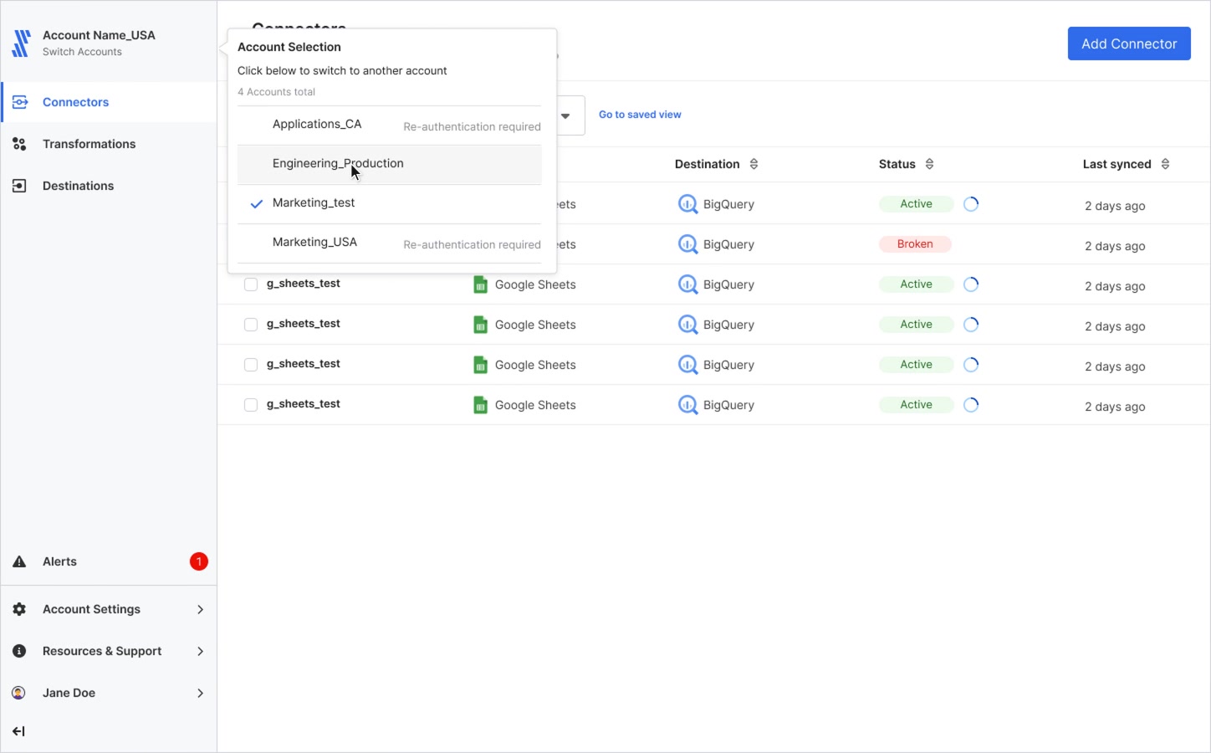Select the Engineering_Production account
Viewport: 1211px width, 753px height.
(x=390, y=165)
